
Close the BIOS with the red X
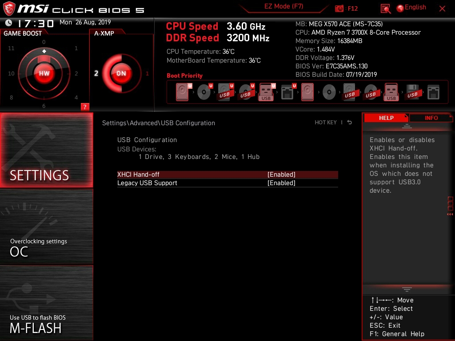[x=442, y=9]
